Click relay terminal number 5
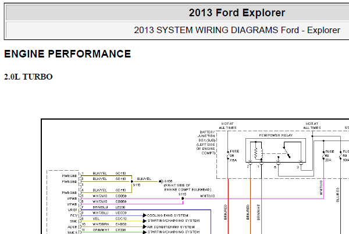Image resolution: width=349 pixels, height=234 pixels. coord(275,167)
